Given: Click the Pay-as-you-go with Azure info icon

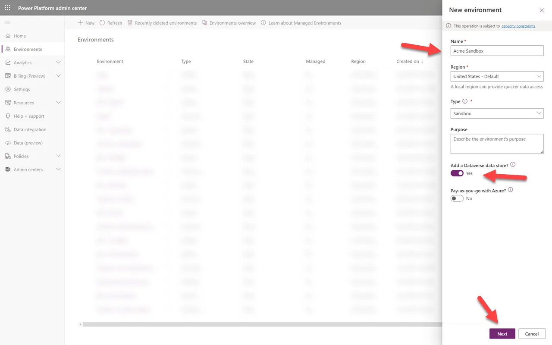Looking at the screenshot, I should 511,189.
